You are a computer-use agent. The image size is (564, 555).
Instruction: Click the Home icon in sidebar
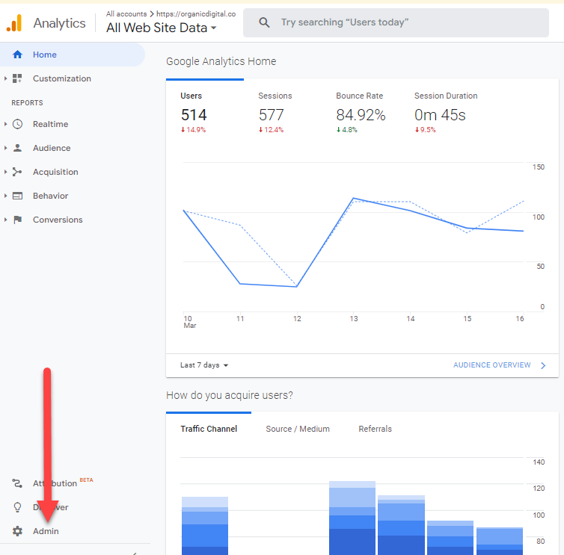17,55
